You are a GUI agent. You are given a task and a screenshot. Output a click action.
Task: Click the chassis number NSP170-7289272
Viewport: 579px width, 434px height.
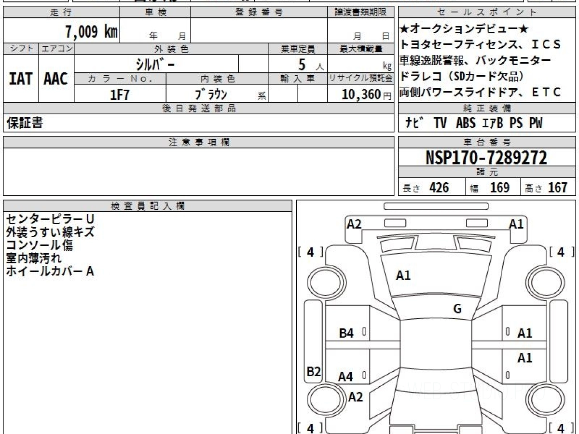click(x=486, y=158)
